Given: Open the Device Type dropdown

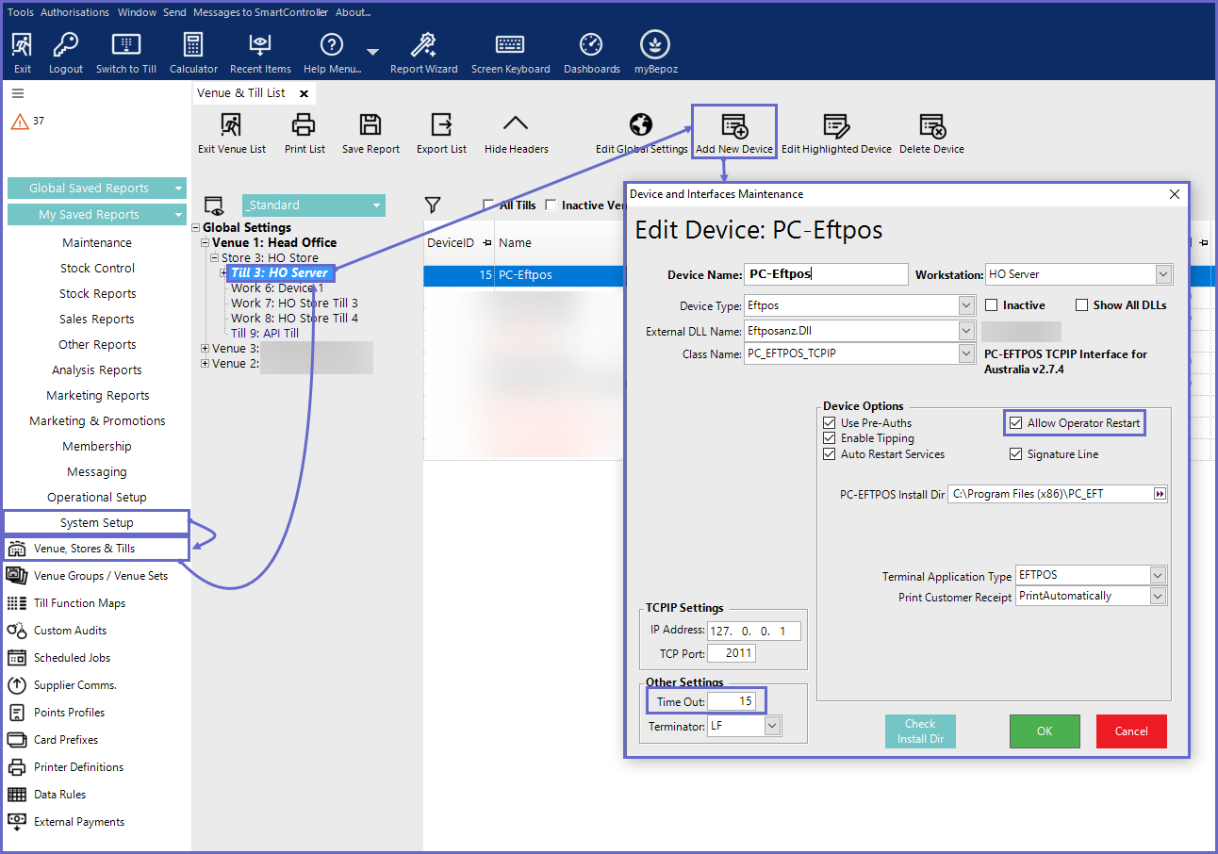Looking at the screenshot, I should pos(965,305).
